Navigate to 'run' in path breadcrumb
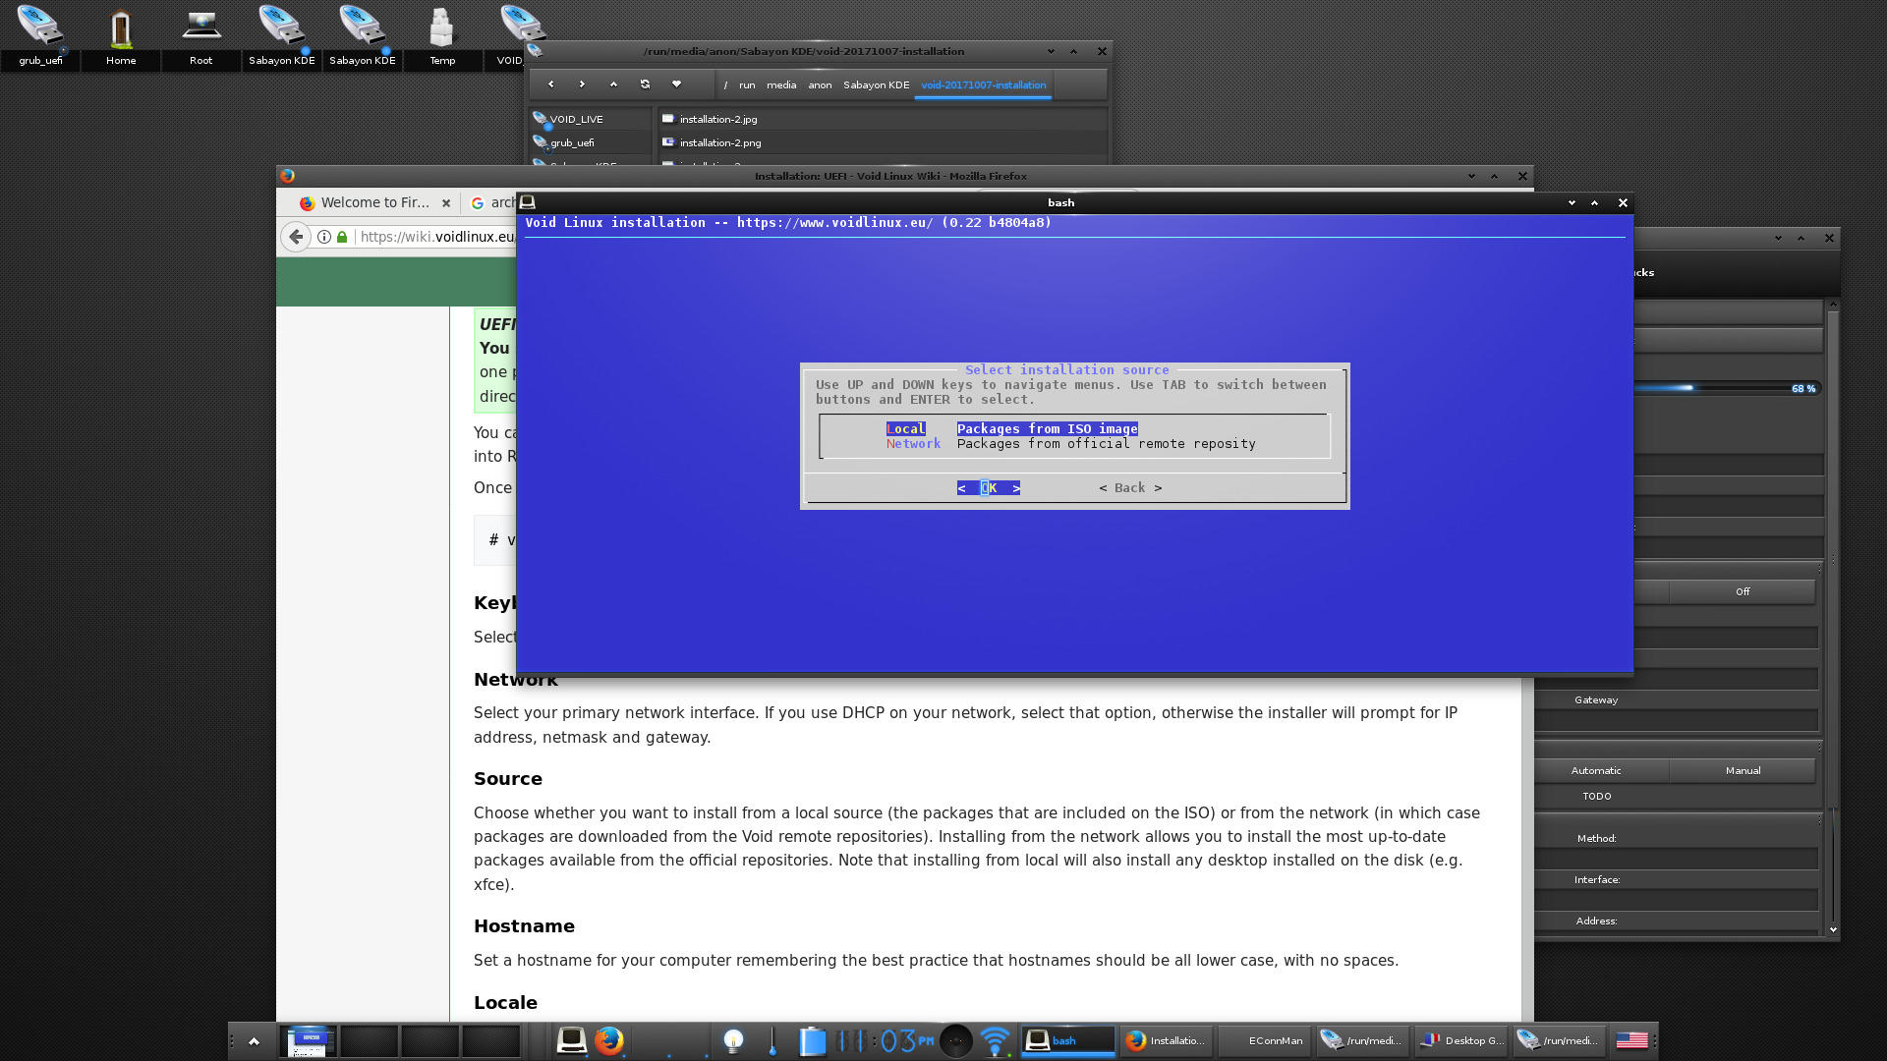 (747, 85)
